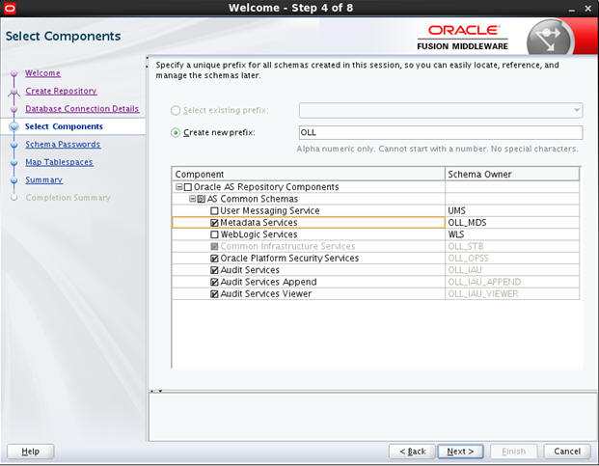Click the Cancel button

567,452
